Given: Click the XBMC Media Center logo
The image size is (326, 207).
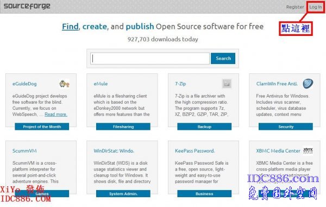Looking at the screenshot, I should [308, 150].
